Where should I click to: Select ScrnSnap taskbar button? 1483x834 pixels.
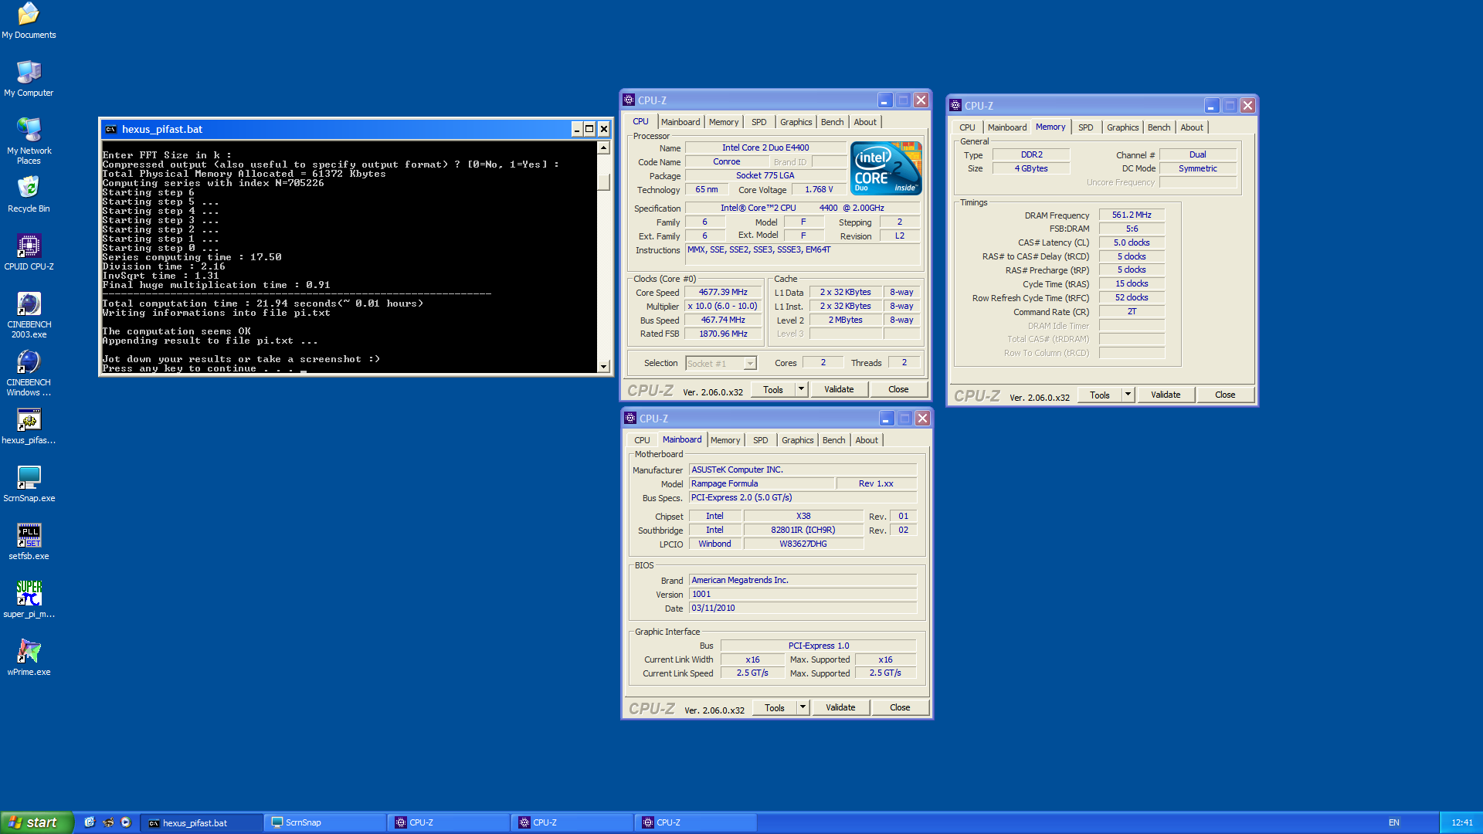click(x=325, y=822)
